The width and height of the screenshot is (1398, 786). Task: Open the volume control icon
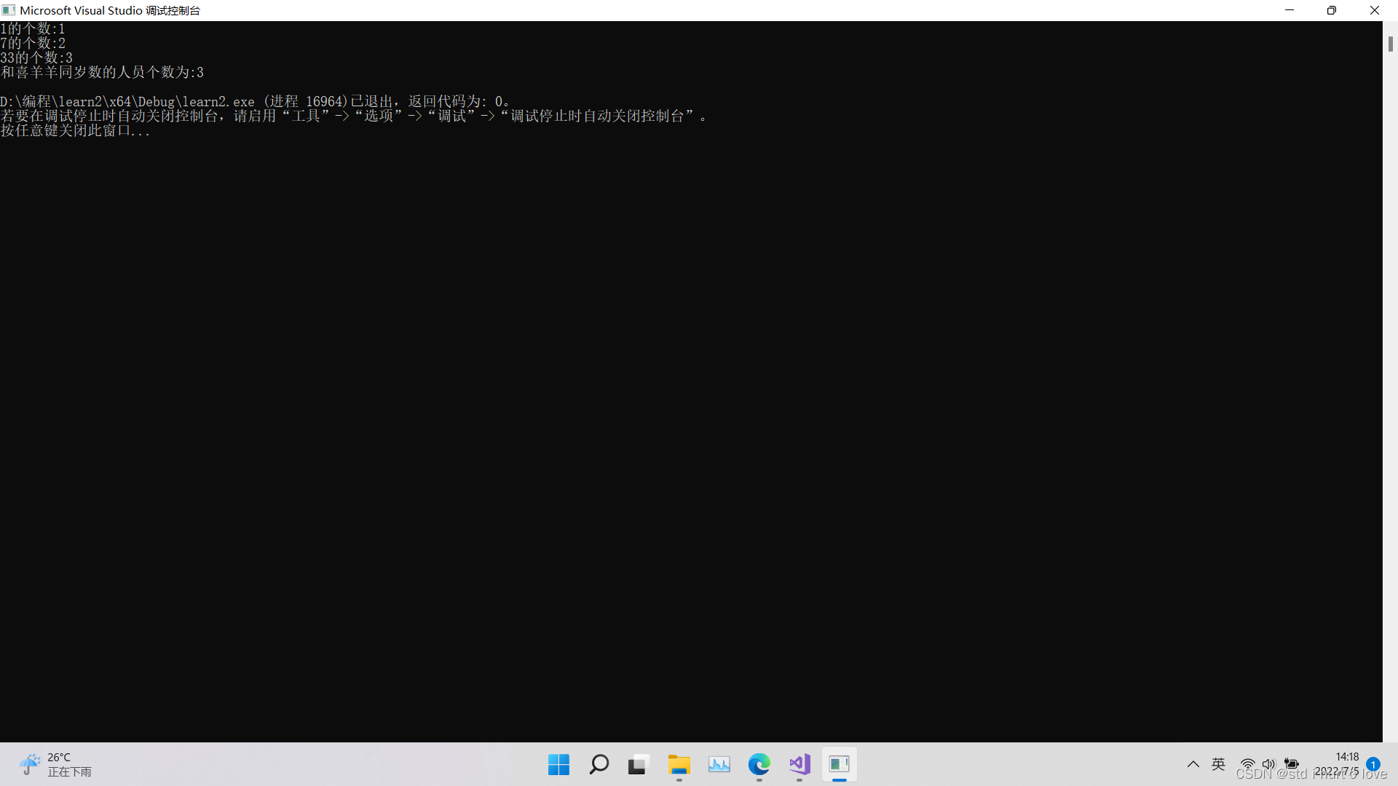click(1268, 764)
